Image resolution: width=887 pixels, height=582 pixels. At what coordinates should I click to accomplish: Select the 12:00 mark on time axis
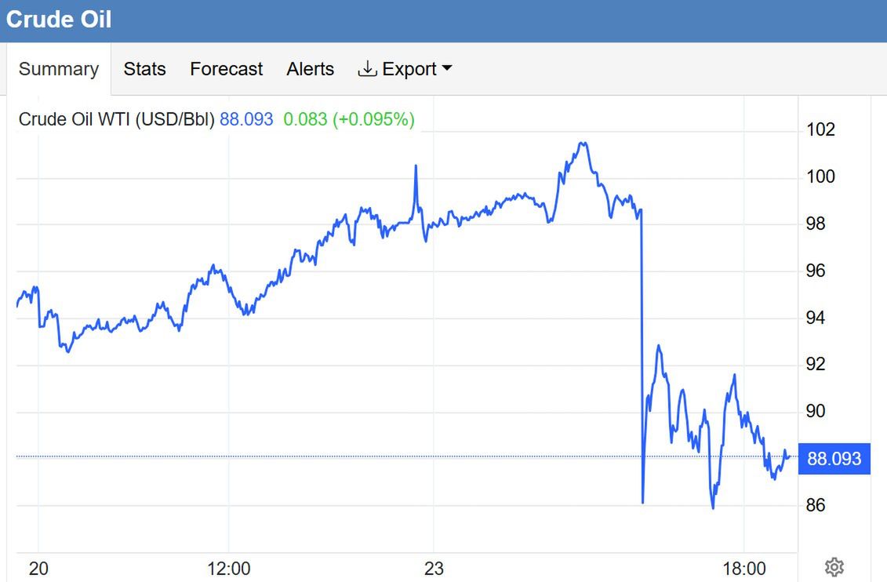(230, 568)
